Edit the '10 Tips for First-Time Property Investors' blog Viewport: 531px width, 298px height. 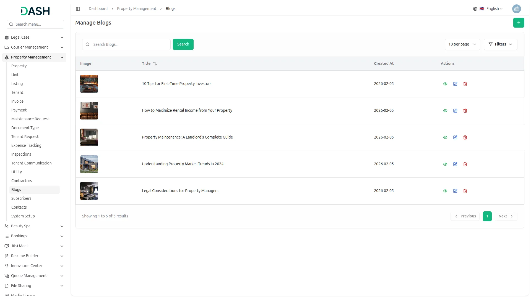[455, 84]
